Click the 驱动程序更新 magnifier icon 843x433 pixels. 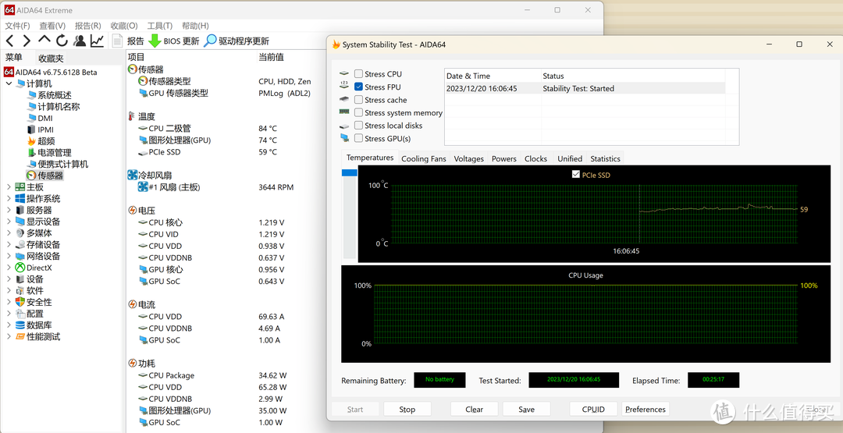click(210, 41)
